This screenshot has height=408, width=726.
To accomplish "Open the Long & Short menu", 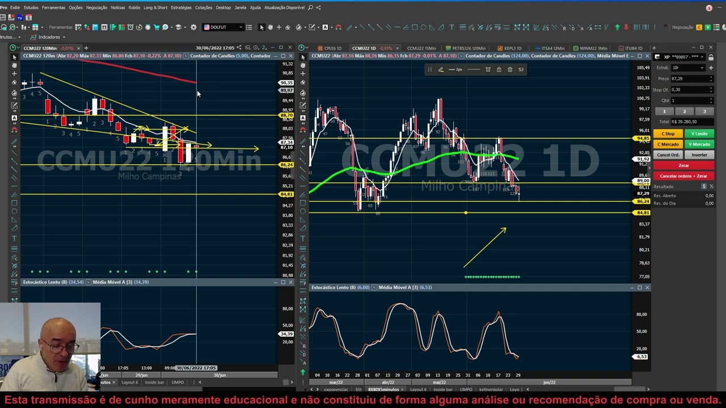I will [x=155, y=7].
